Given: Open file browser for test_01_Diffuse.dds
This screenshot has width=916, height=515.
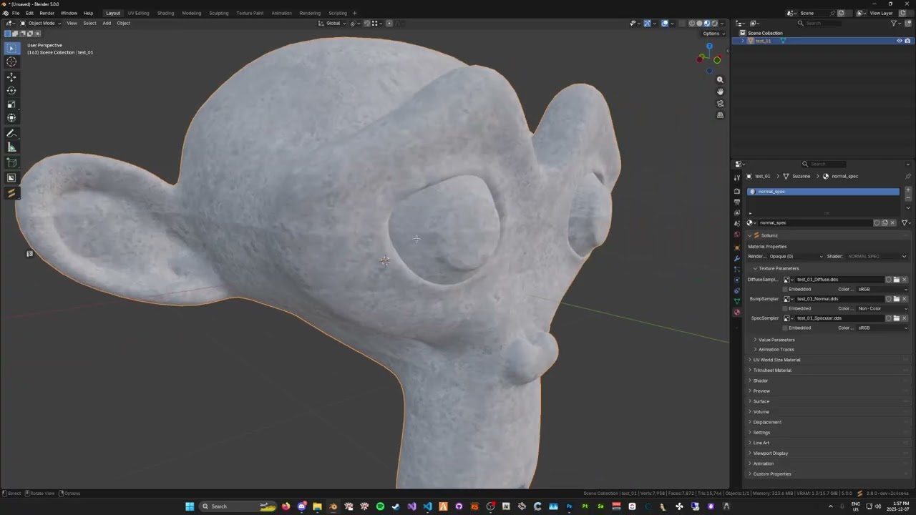Looking at the screenshot, I should 896,280.
